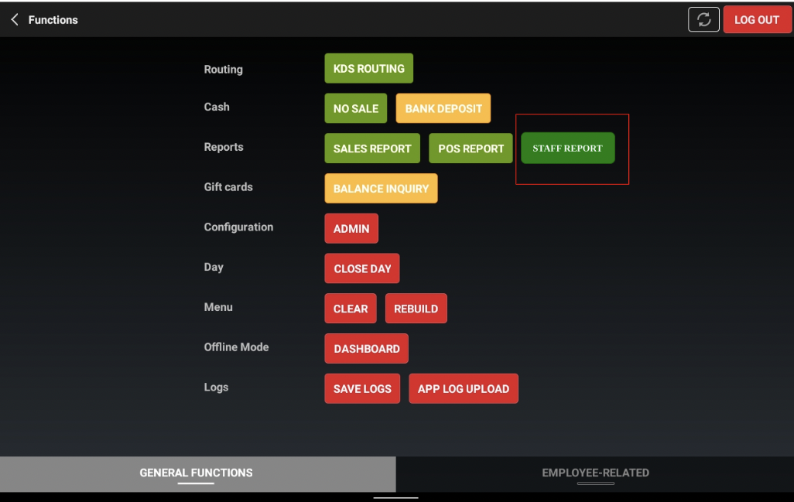The height and width of the screenshot is (502, 794).
Task: Open Offline Mode DASHBOARD
Action: point(366,348)
